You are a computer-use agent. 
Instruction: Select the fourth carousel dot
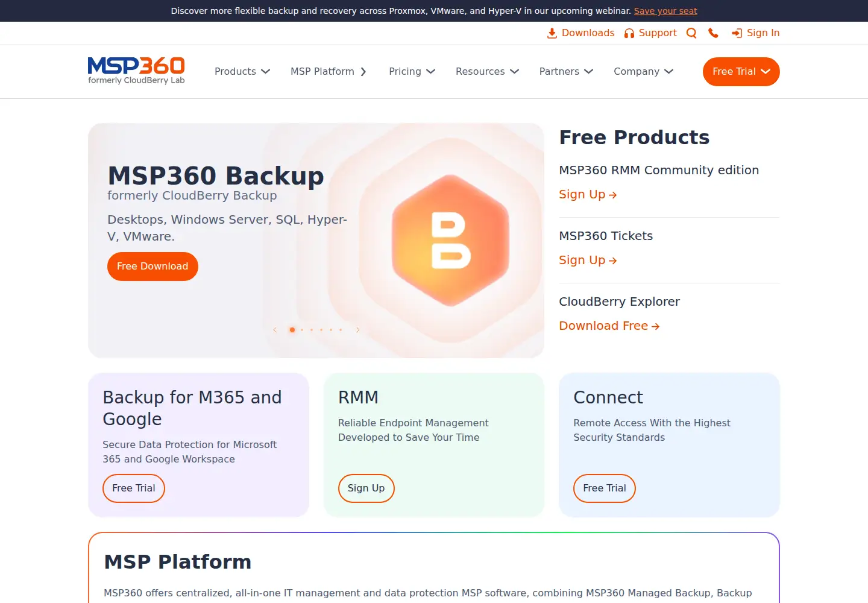pos(321,330)
